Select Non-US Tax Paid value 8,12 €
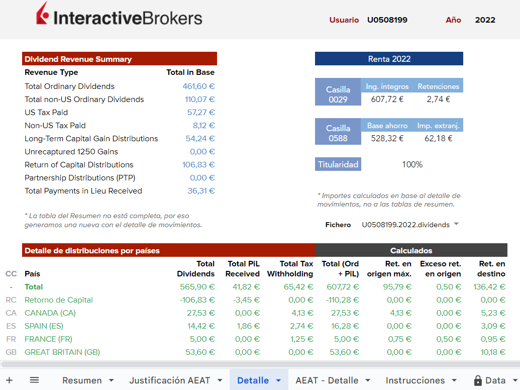Image resolution: width=520 pixels, height=390 pixels. 203,125
